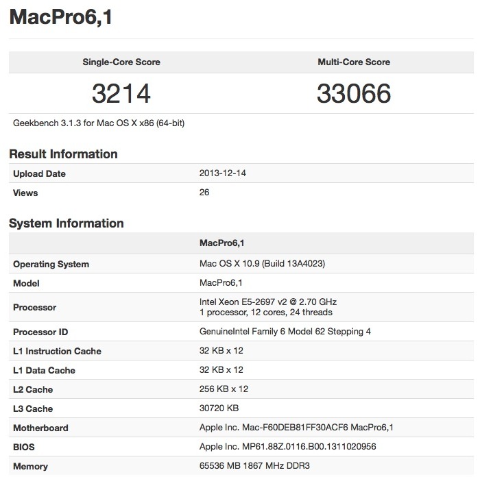The width and height of the screenshot is (480, 477).
Task: Select the Multi-Core Score header
Action: [354, 62]
